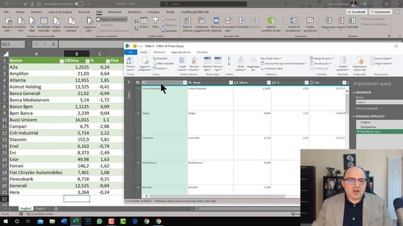Screen dimensions: 403x226
Task: Open Raggruppa dropdown in Struttura
Action: (328, 24)
